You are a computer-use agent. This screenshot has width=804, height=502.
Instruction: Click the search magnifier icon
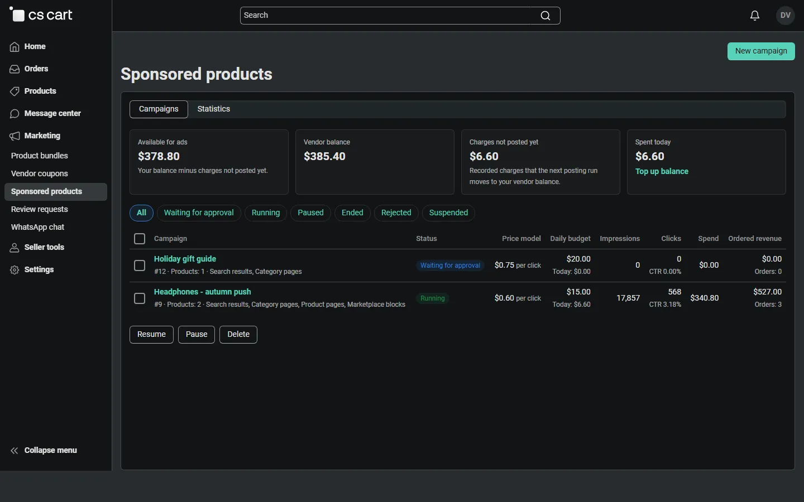545,16
